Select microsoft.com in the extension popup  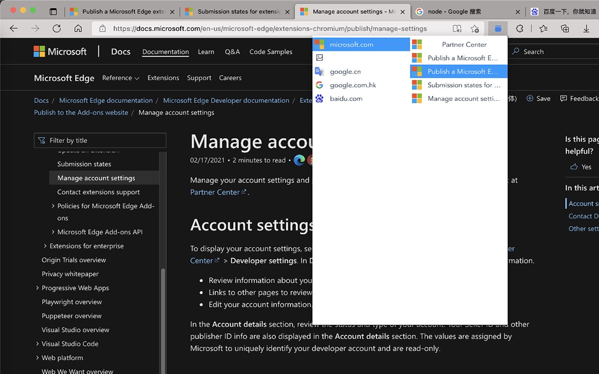coord(361,44)
